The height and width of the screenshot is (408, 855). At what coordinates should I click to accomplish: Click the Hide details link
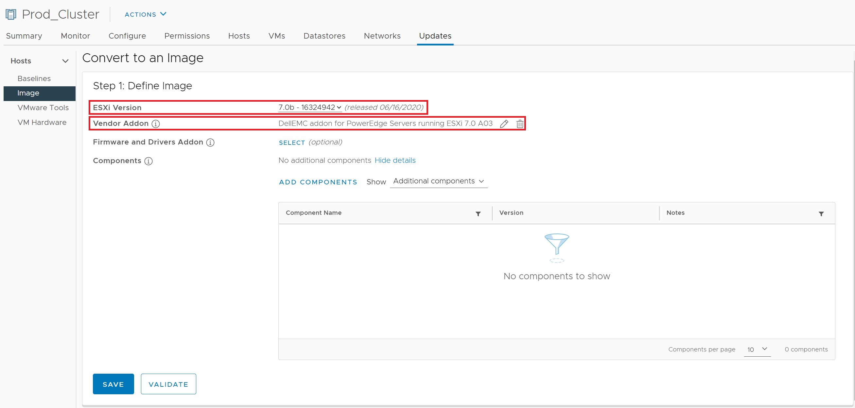click(395, 160)
